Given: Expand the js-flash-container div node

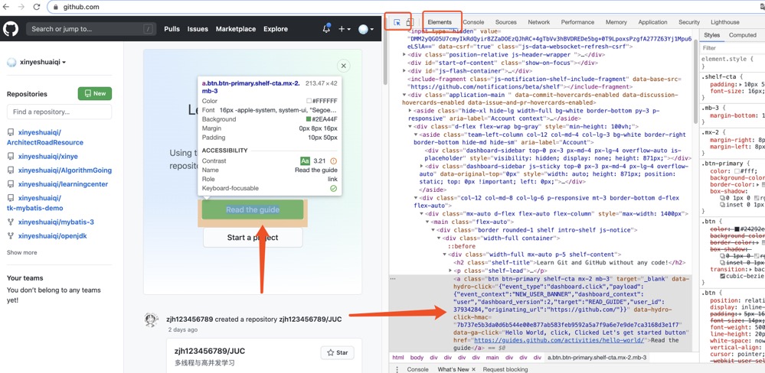Looking at the screenshot, I should [405, 71].
